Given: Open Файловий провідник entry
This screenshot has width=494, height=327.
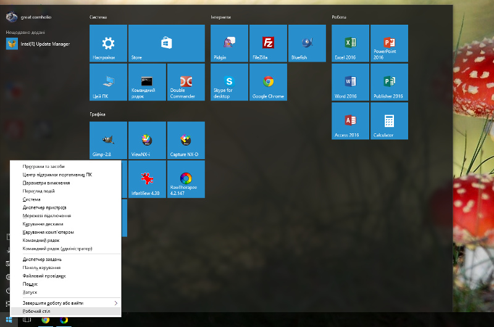Looking at the screenshot, I should click(x=65, y=276).
